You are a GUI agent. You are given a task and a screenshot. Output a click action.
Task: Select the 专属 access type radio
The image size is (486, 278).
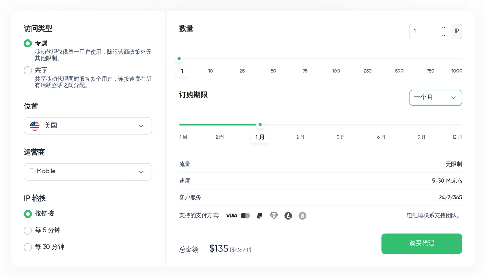coord(28,43)
